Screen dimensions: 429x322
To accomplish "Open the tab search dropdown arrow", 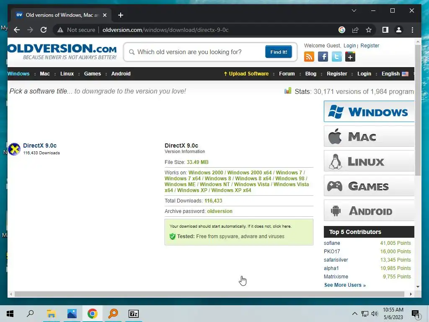I will pos(354,10).
